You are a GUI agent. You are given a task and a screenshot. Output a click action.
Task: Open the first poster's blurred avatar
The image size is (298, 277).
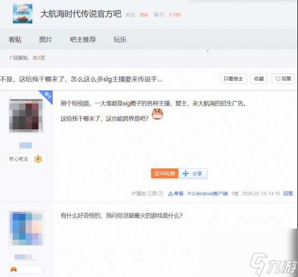coord(26,116)
